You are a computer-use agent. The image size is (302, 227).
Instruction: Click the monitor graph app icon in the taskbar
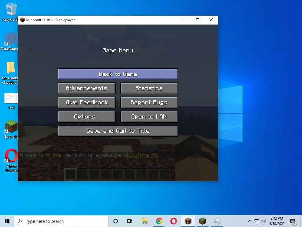coord(217,221)
